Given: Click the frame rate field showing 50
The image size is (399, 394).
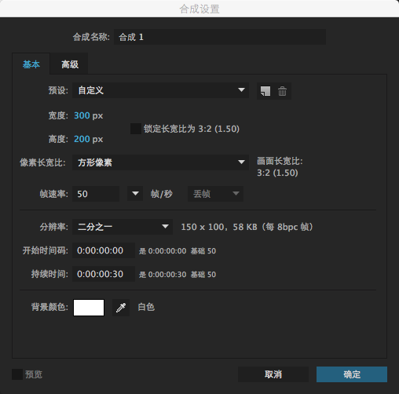Looking at the screenshot, I should [96, 194].
